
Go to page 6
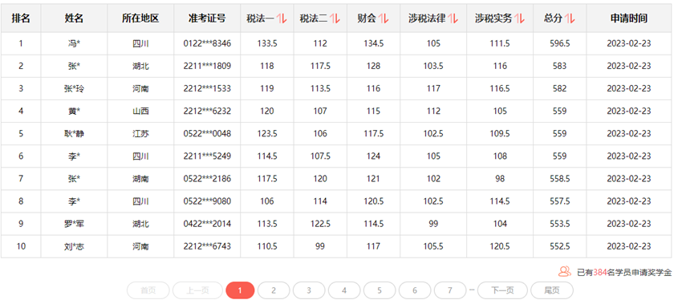click(415, 290)
